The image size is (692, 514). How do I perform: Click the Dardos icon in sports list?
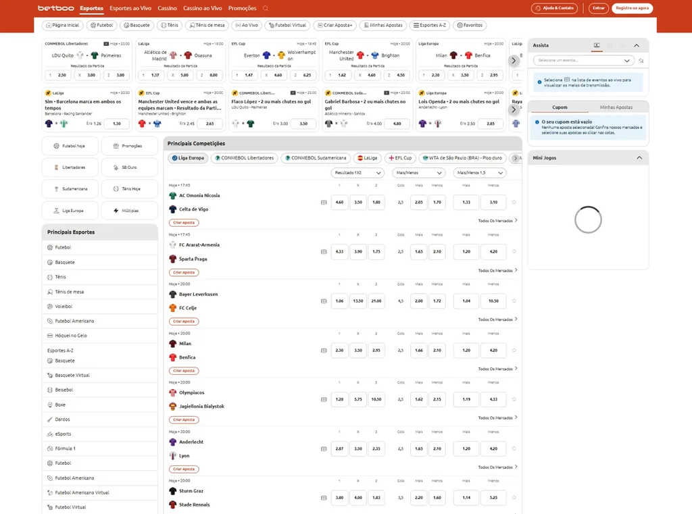(x=50, y=419)
